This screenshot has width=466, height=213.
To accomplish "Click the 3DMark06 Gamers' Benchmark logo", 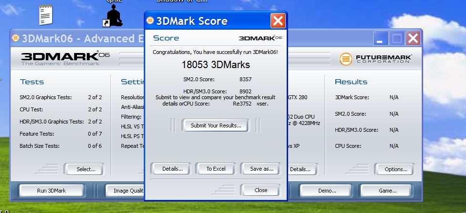I will [65, 58].
